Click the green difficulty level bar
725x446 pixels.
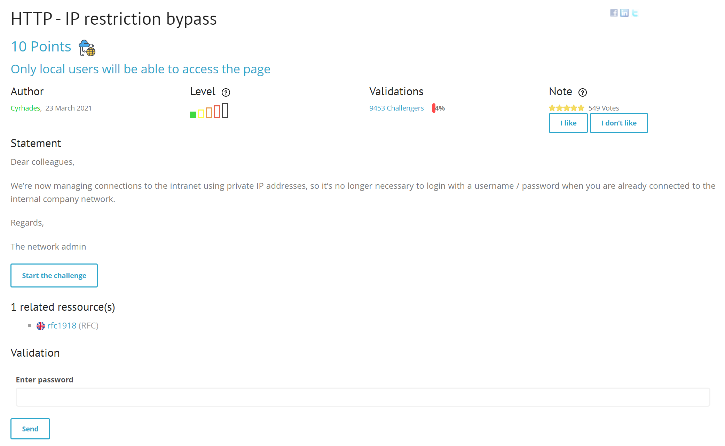pos(193,114)
